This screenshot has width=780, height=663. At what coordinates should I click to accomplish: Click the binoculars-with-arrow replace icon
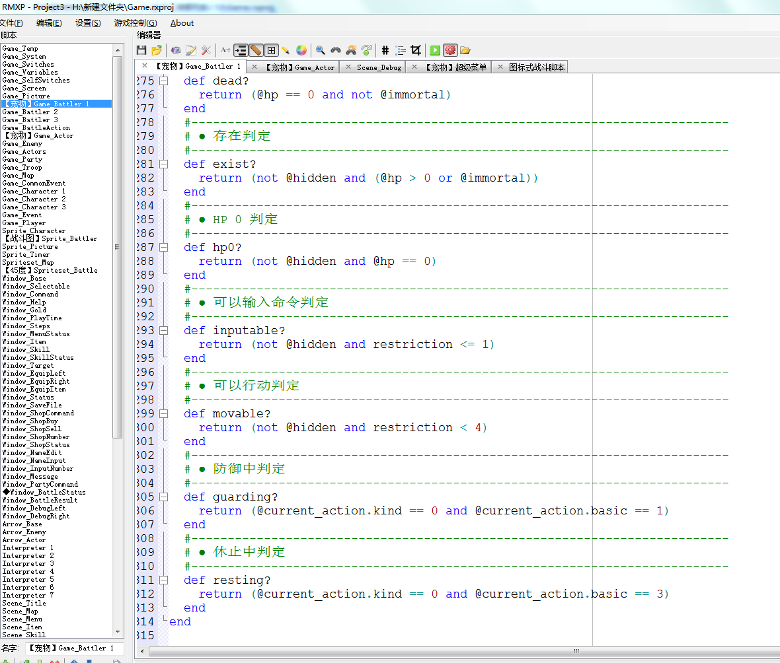[x=351, y=50]
